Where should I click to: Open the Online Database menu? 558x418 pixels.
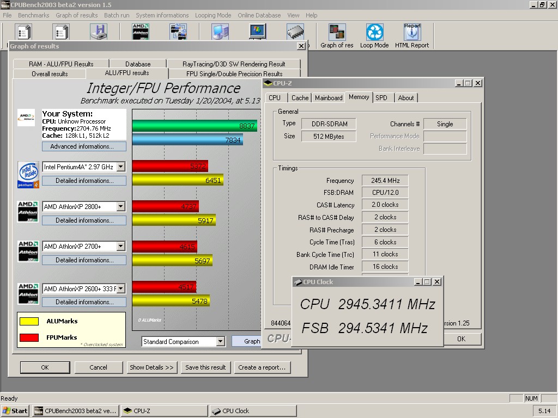(x=259, y=15)
